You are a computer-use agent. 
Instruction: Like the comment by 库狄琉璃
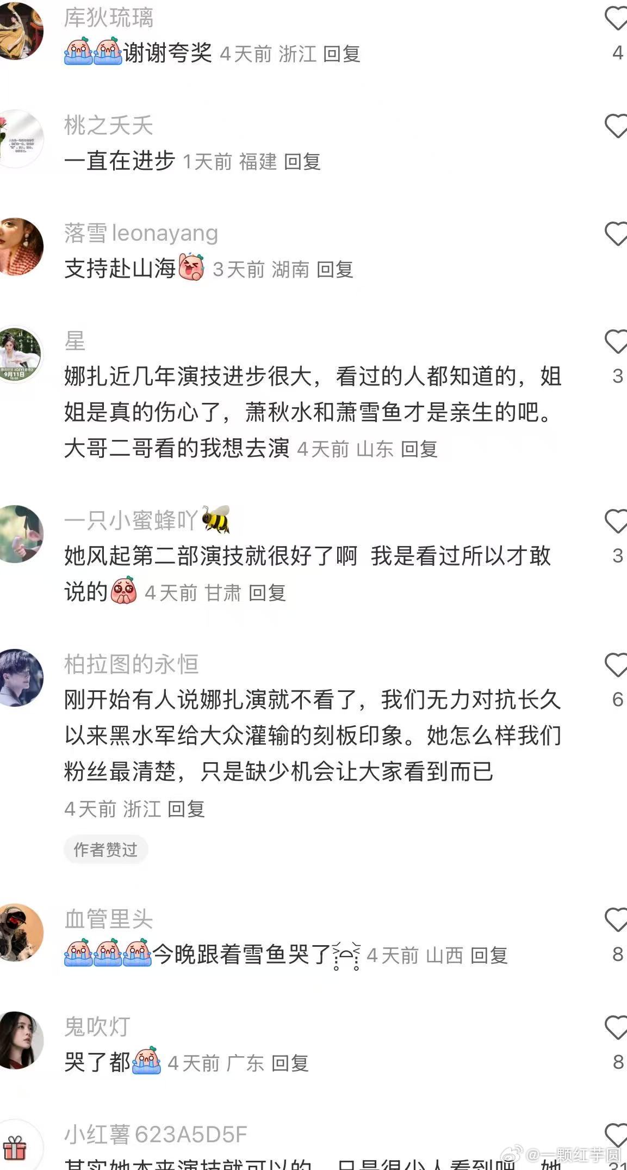(x=616, y=19)
